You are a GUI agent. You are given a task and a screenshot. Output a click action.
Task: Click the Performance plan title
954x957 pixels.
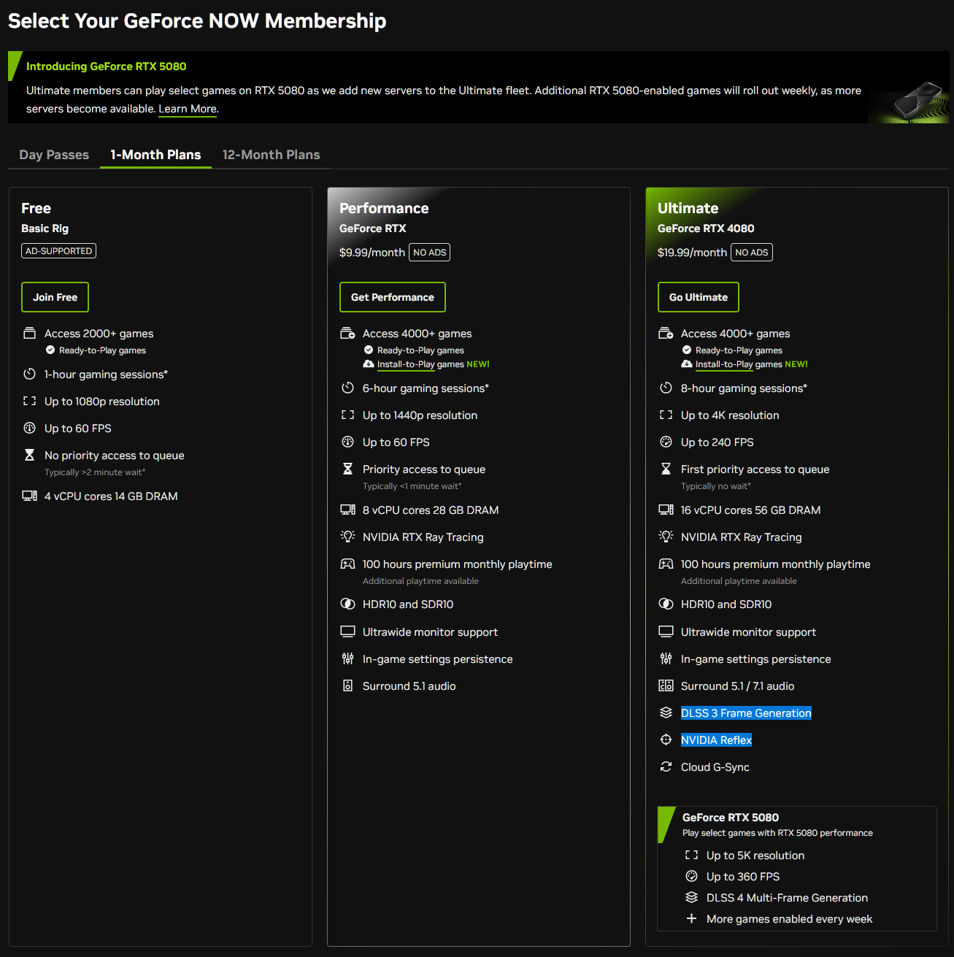tap(384, 208)
